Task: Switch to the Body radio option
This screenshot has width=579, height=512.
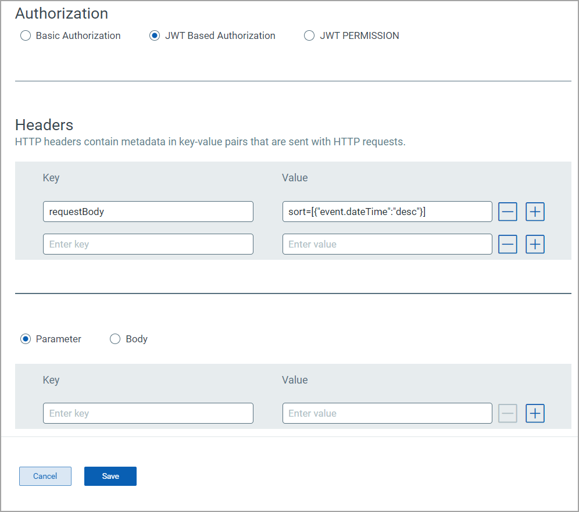Action: coord(115,339)
